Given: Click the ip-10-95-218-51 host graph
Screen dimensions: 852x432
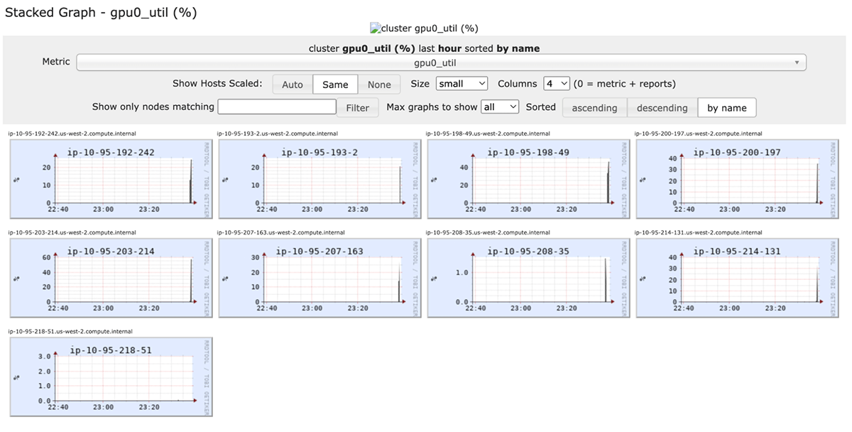Looking at the screenshot, I should [111, 376].
